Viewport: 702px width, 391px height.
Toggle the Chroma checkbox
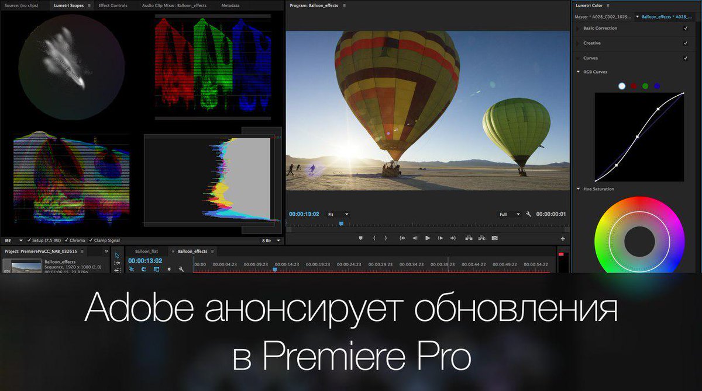[x=67, y=240]
